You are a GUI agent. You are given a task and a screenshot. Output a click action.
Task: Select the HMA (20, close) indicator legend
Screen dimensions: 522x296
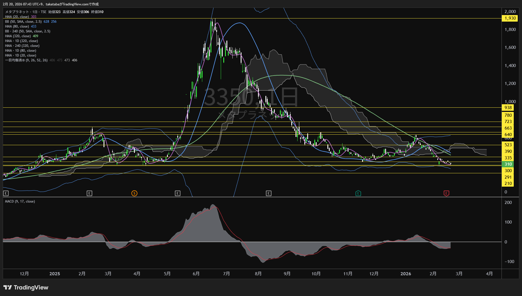click(17, 17)
